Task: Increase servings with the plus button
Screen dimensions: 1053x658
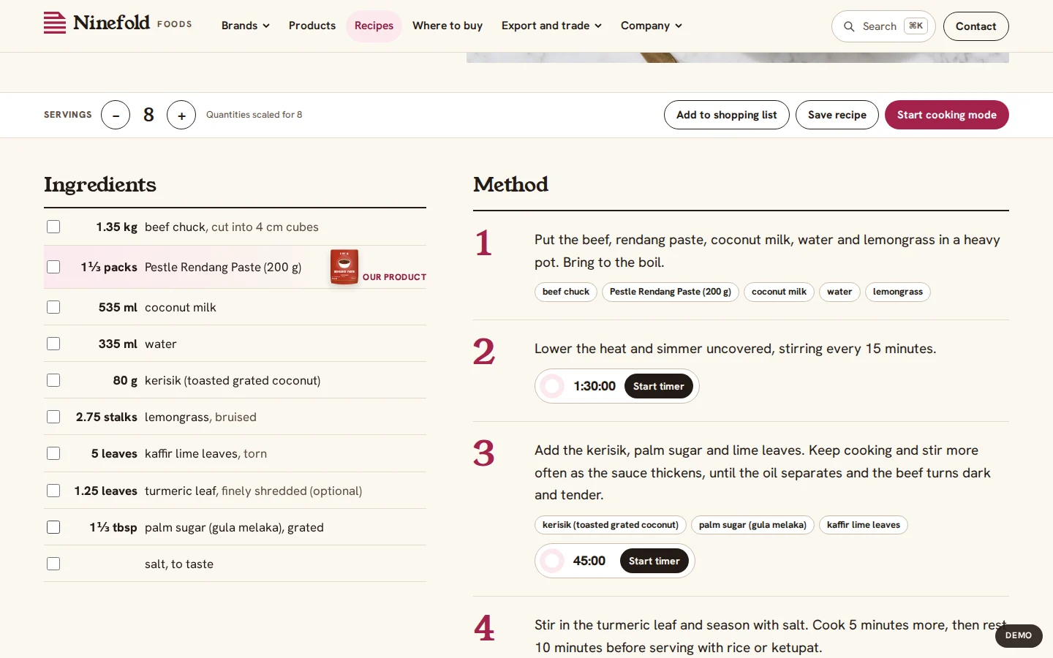Action: coord(181,115)
